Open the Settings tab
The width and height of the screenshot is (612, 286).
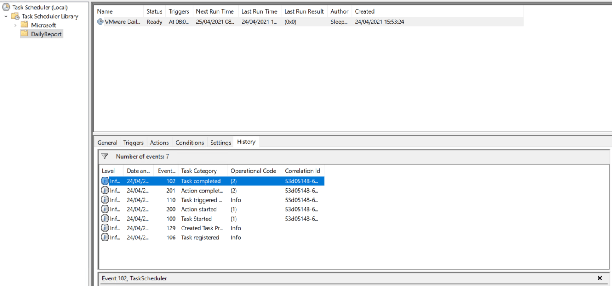pyautogui.click(x=221, y=143)
